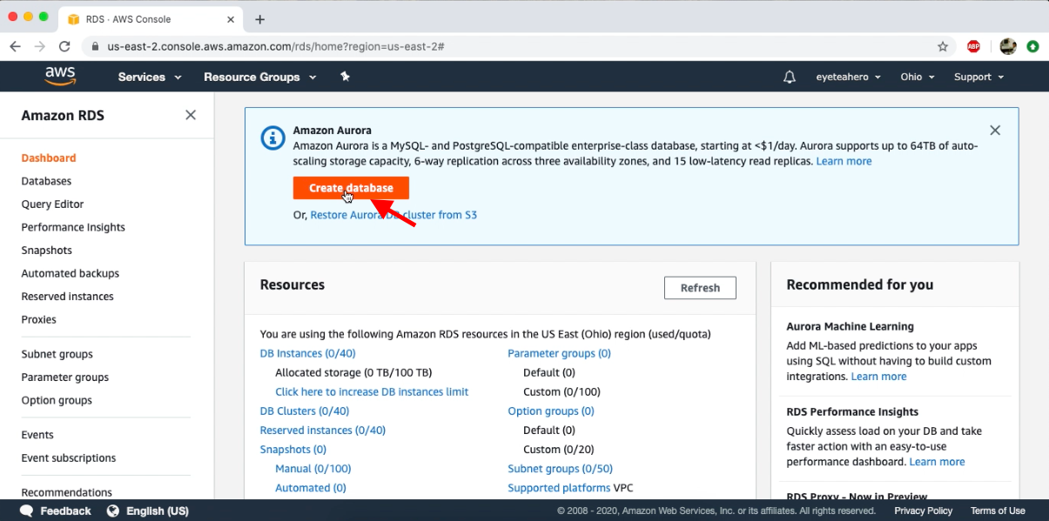
Task: Click the pin shortcut icon in AWS navbar
Action: tap(345, 77)
